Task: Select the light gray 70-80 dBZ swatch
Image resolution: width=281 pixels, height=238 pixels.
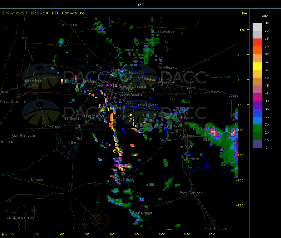Action: point(257,27)
